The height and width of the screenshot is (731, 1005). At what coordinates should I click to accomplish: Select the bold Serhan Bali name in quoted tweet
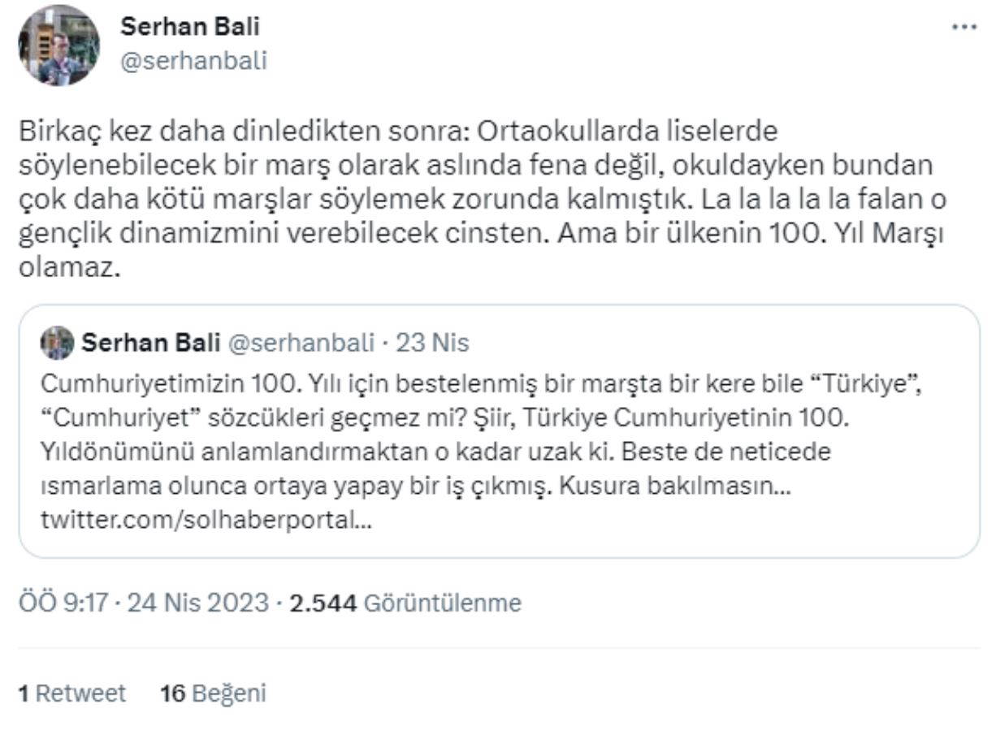click(151, 344)
